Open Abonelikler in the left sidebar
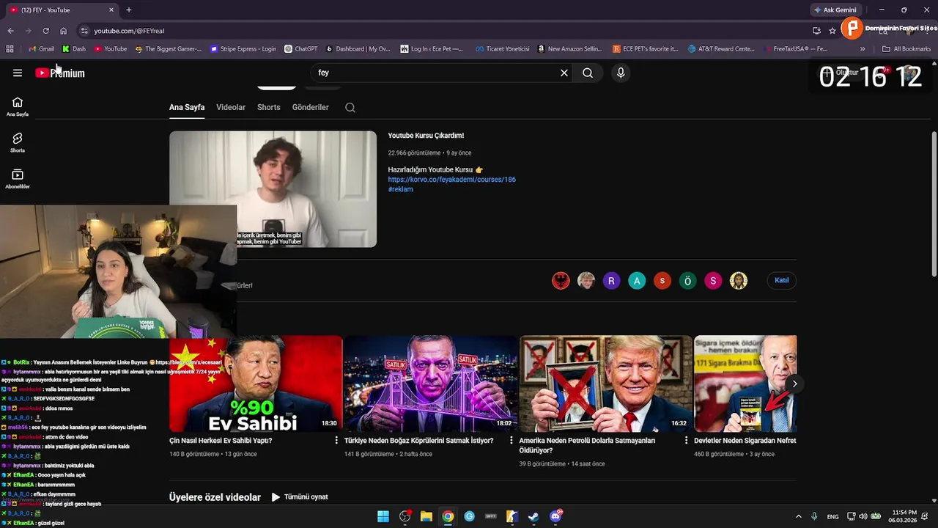 (18, 178)
